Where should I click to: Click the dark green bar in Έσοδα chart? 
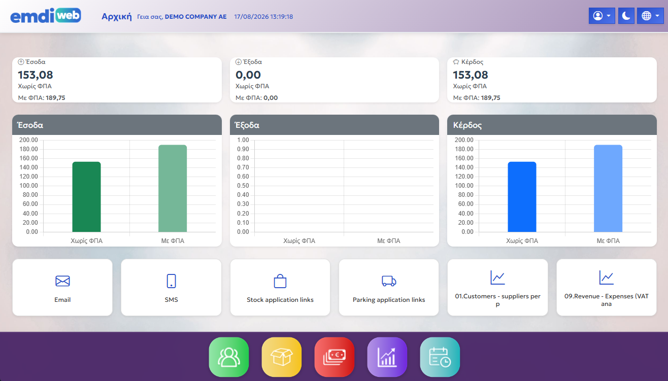tap(87, 197)
